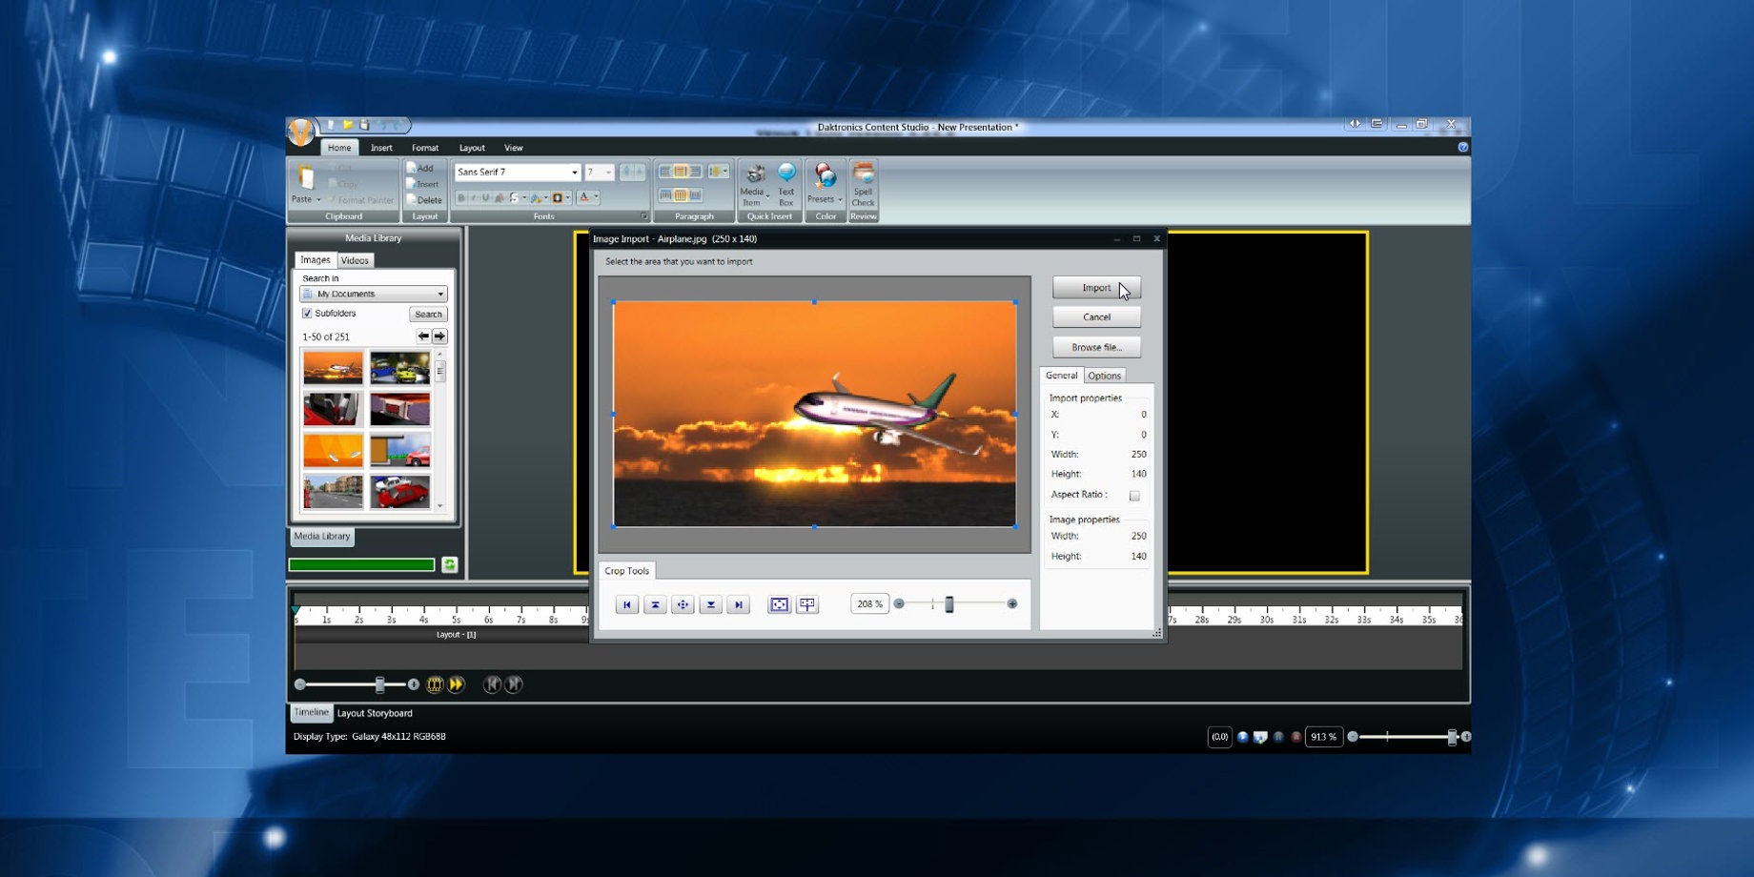Select the airplane sunset thumbnail in Media Library
This screenshot has width=1754, height=877.
(x=333, y=367)
